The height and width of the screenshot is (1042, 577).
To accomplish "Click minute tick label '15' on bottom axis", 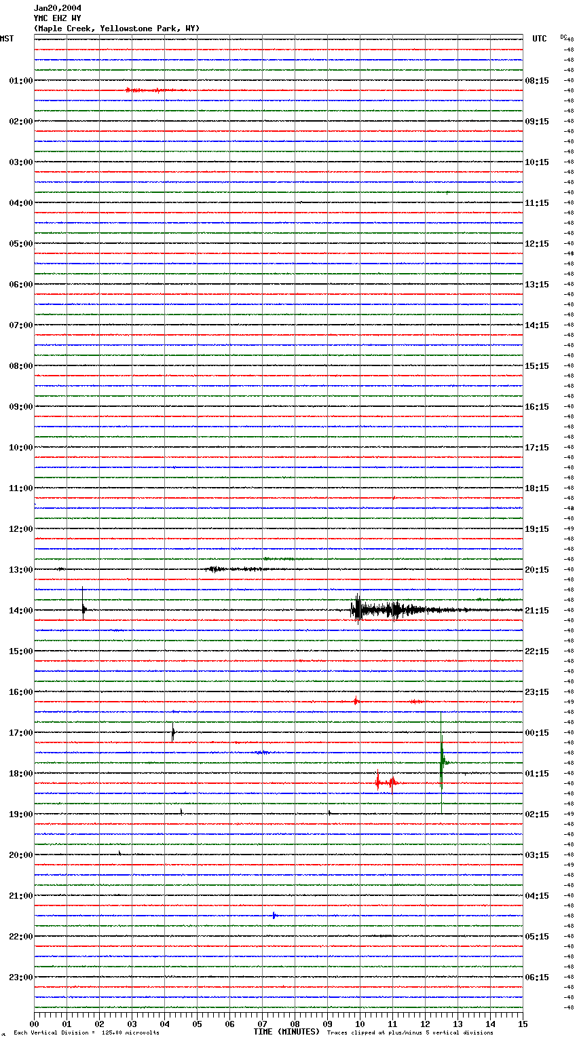I will pos(523,1024).
